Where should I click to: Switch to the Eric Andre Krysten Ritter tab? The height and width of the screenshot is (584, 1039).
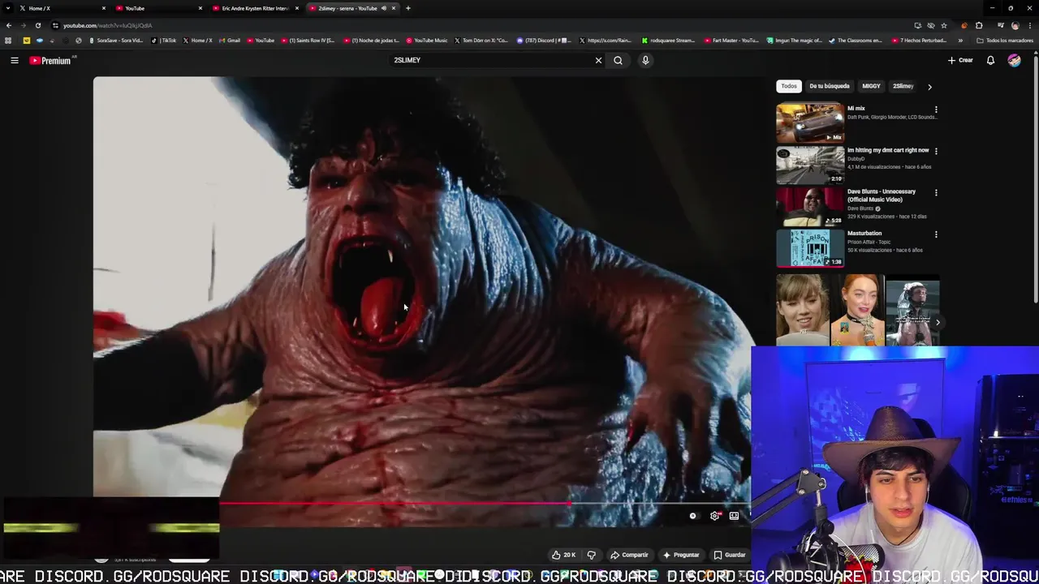coord(255,8)
